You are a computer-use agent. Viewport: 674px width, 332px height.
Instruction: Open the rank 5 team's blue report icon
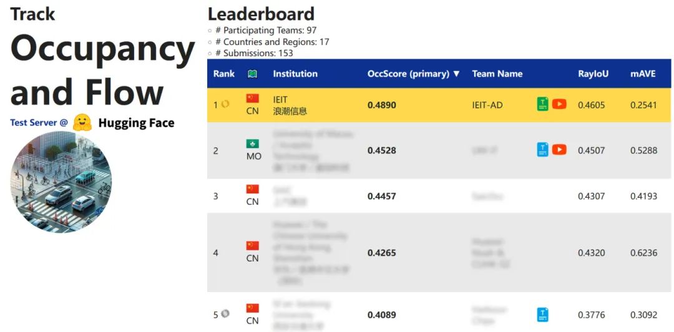point(543,315)
